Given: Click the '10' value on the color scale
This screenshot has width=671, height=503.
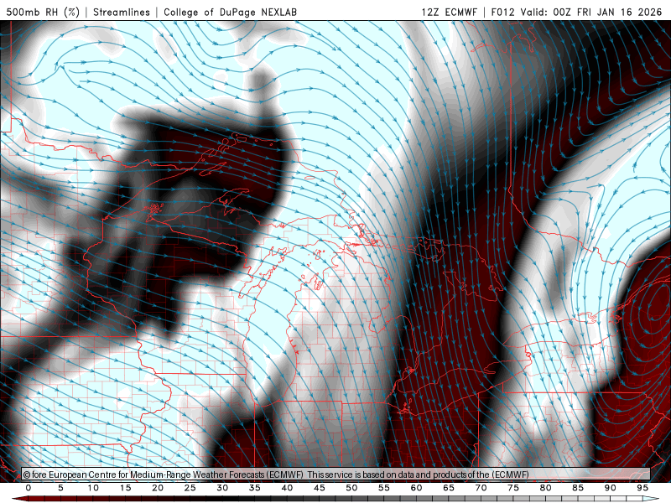Looking at the screenshot, I should coord(93,488).
